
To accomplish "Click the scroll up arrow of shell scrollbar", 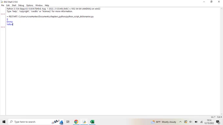I will 222,9.
